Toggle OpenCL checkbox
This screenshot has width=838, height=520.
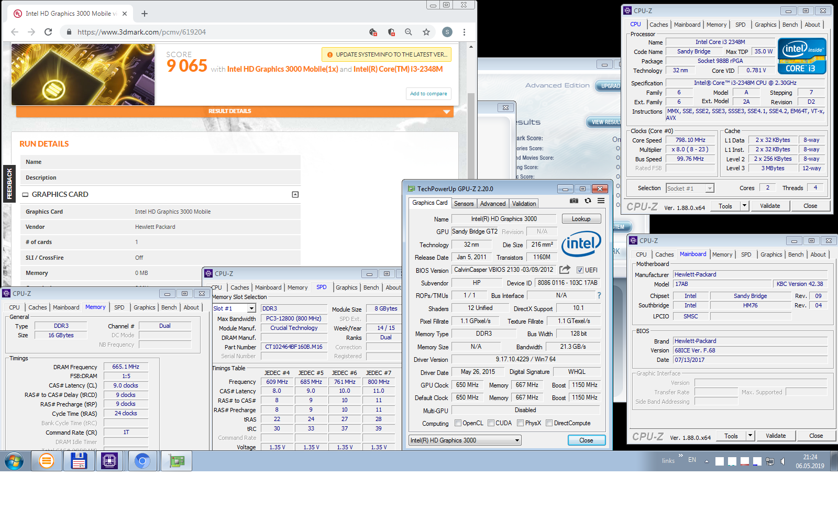(458, 423)
